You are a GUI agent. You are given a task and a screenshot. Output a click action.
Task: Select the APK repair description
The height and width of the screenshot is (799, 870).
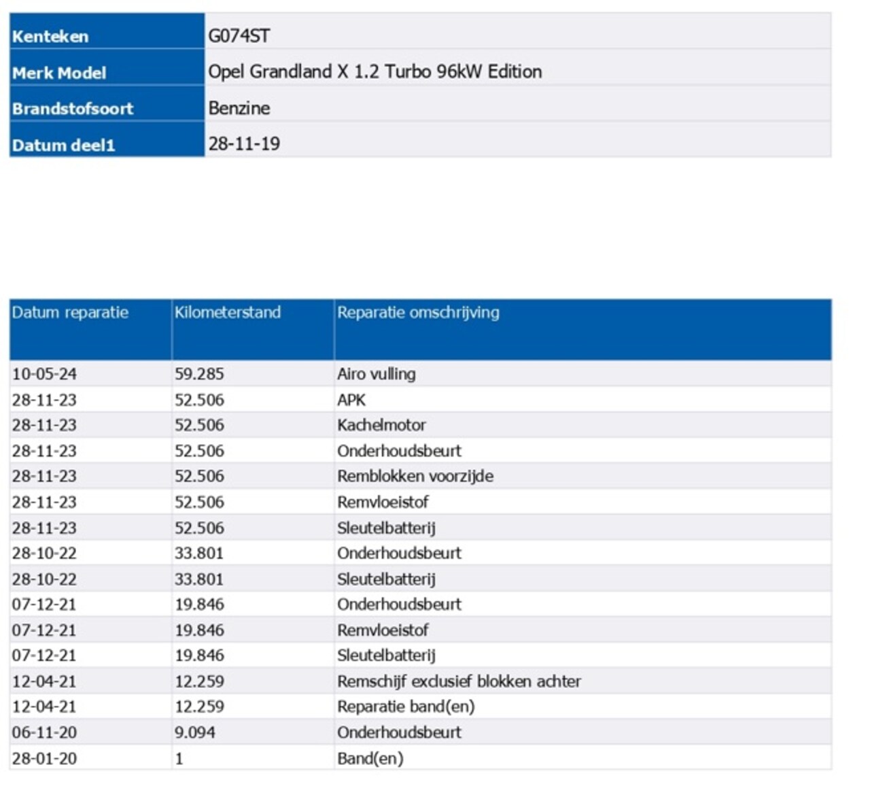coord(351,400)
